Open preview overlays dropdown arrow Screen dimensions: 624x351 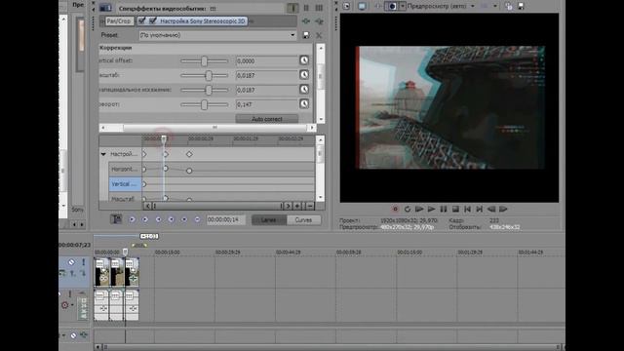click(x=495, y=6)
